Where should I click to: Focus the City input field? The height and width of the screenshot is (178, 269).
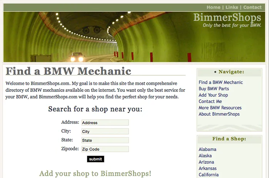(105, 131)
